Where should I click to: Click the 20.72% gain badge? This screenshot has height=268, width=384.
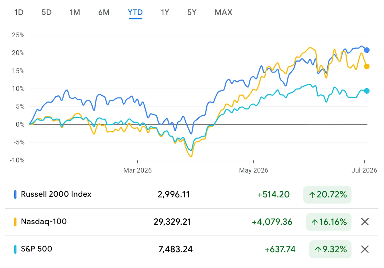coord(327,195)
